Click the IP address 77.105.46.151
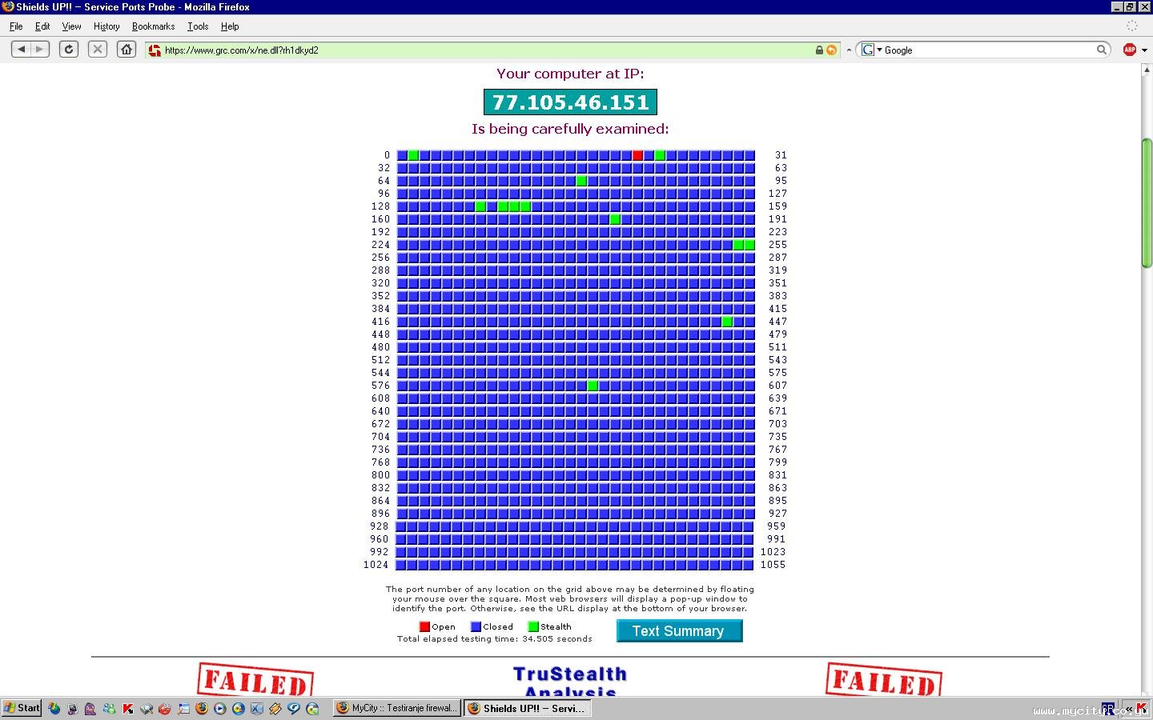 (x=571, y=102)
